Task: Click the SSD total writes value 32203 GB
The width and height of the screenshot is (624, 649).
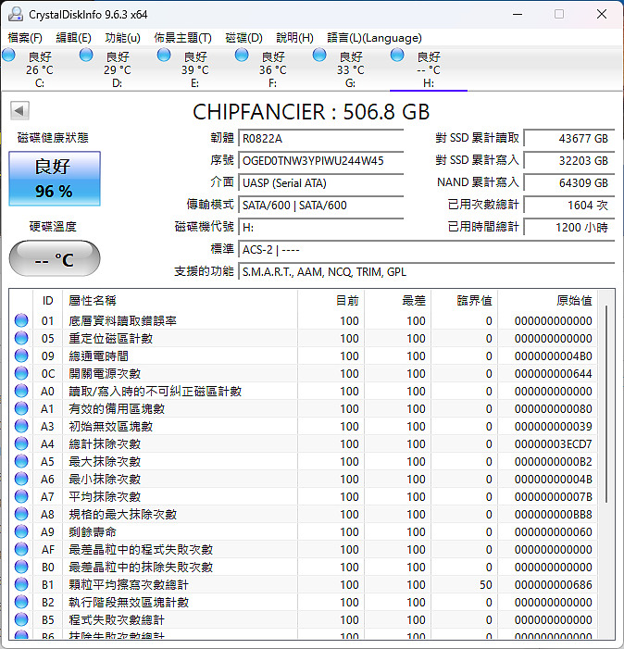Action: [x=569, y=160]
